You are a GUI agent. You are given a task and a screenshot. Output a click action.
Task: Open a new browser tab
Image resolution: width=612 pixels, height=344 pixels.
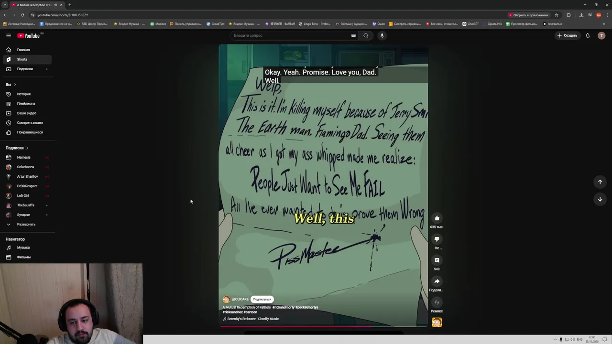70,5
